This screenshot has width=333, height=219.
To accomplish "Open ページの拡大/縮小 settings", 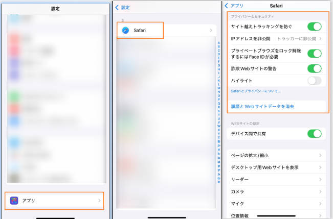I will 276,155.
